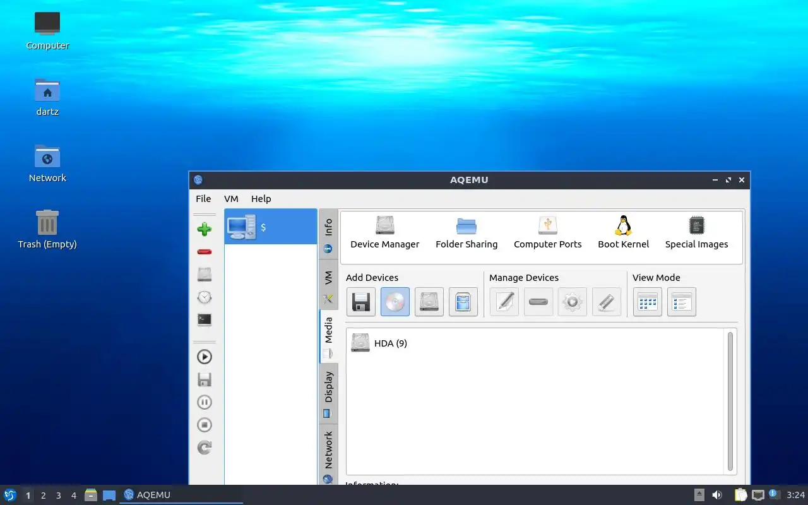Viewport: 808px width, 505px height.
Task: Select the Media tab
Action: tap(328, 336)
